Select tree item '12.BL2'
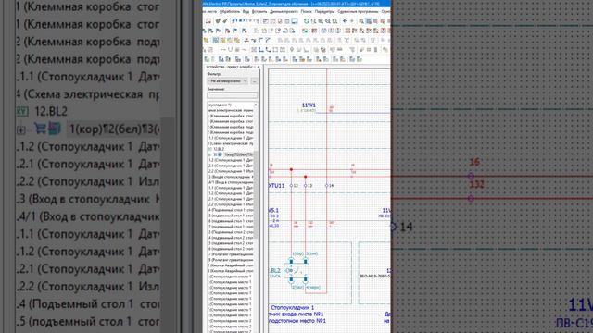 click(x=219, y=149)
